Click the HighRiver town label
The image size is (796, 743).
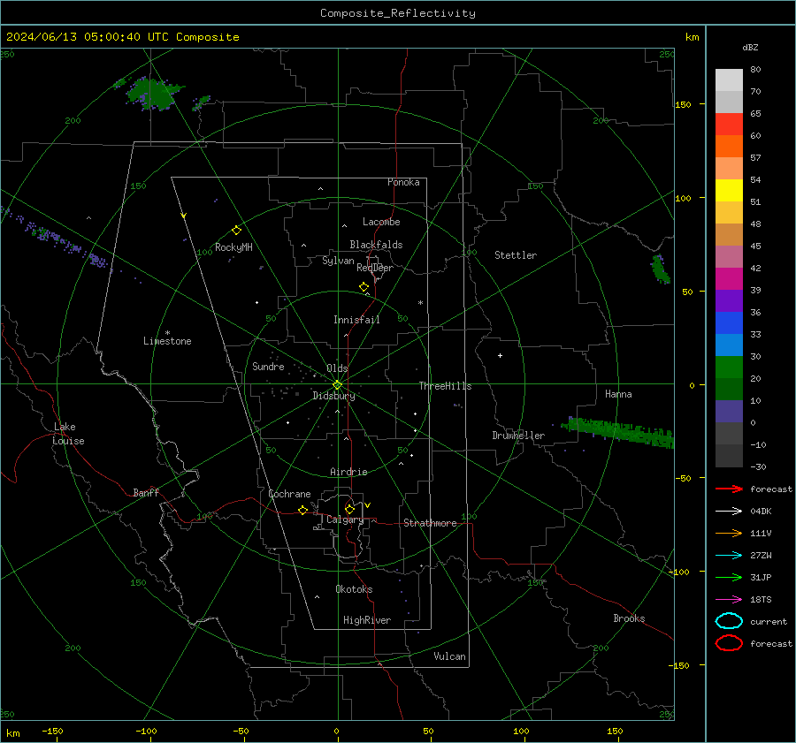click(x=367, y=620)
